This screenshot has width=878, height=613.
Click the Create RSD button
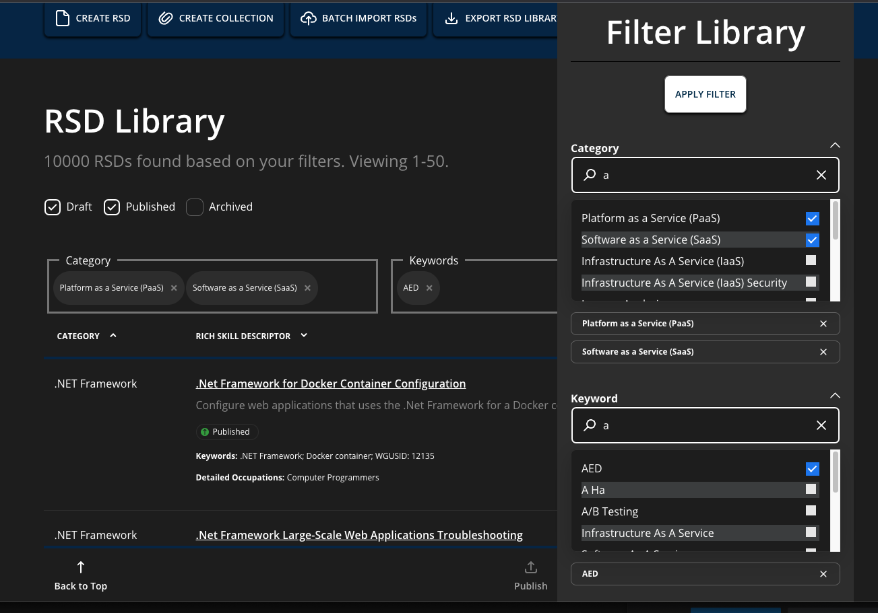tap(93, 18)
